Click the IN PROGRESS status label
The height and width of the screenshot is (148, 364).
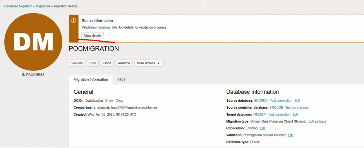tap(33, 75)
